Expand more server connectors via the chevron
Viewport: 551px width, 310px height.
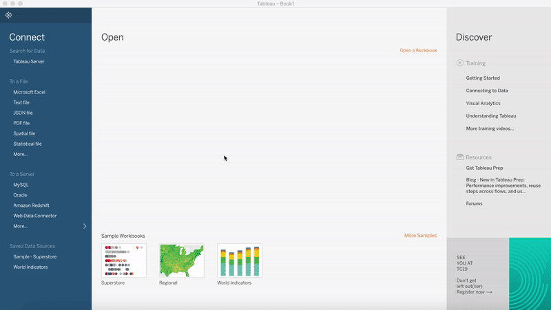(x=85, y=226)
